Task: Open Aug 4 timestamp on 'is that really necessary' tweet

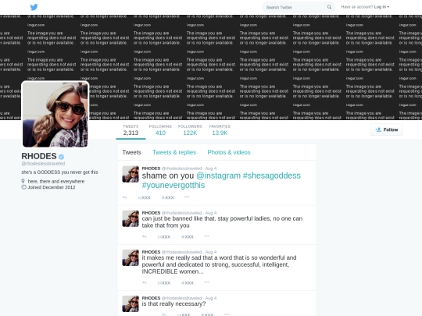Action: pyautogui.click(x=211, y=298)
